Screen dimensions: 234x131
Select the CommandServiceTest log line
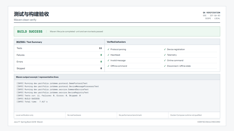coord(53,90)
